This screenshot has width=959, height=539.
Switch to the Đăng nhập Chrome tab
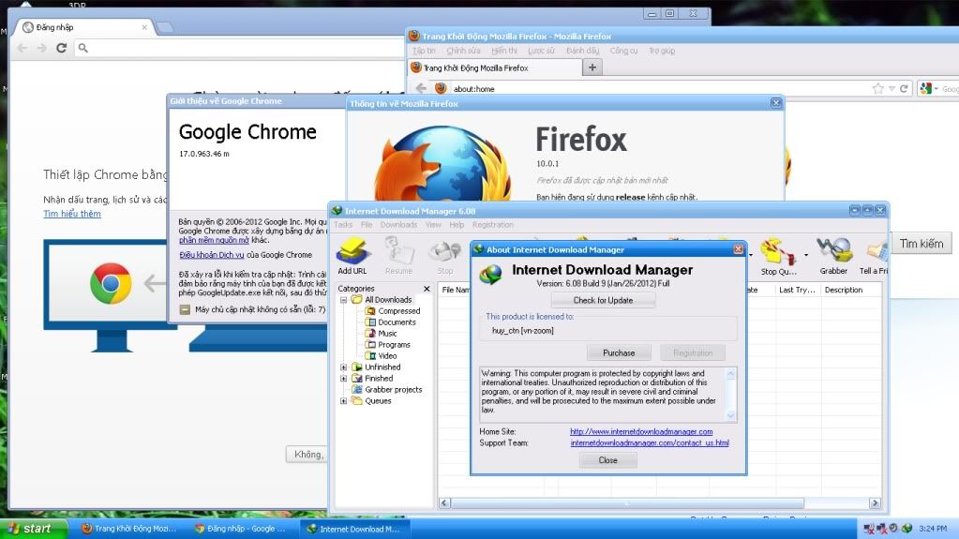click(x=83, y=27)
